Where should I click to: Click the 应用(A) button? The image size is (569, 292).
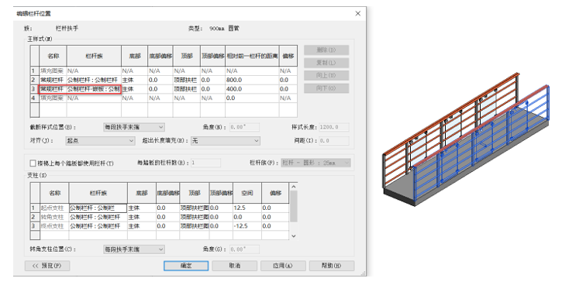click(283, 266)
